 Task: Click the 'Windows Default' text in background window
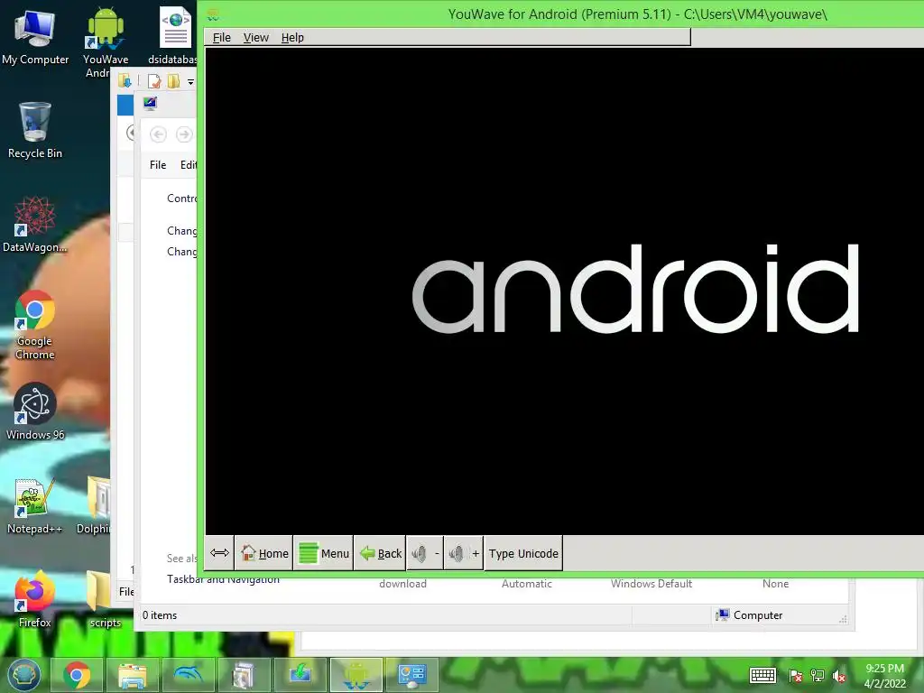point(651,584)
